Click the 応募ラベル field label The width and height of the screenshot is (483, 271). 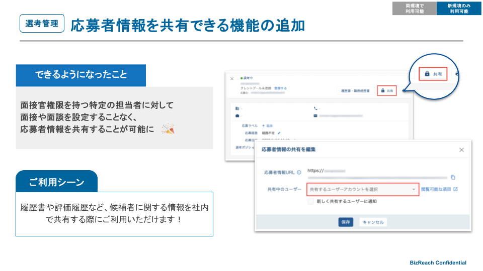point(249,125)
